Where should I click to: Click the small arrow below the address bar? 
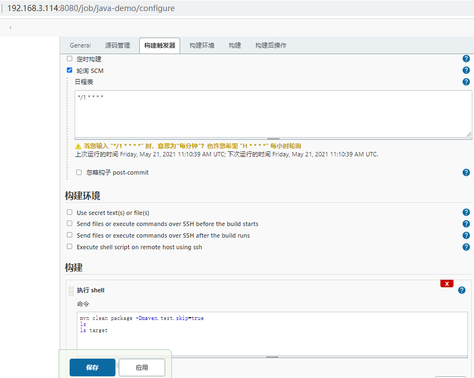10,28
